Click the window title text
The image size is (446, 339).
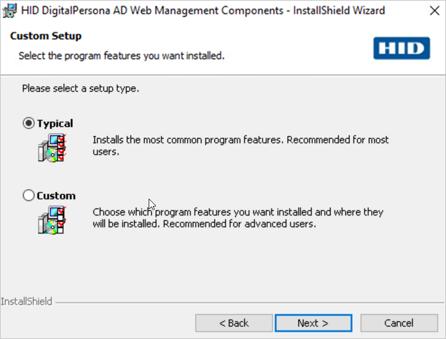[202, 11]
